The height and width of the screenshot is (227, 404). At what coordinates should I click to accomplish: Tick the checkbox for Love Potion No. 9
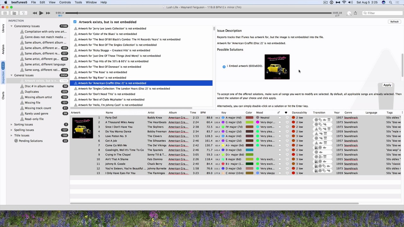tap(280, 136)
